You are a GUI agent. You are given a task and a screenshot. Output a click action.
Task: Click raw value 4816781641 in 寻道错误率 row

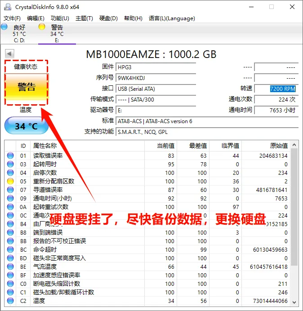[272, 190]
